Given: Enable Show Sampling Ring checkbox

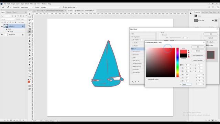Looking at the screenshot, I should (x=63, y=7).
